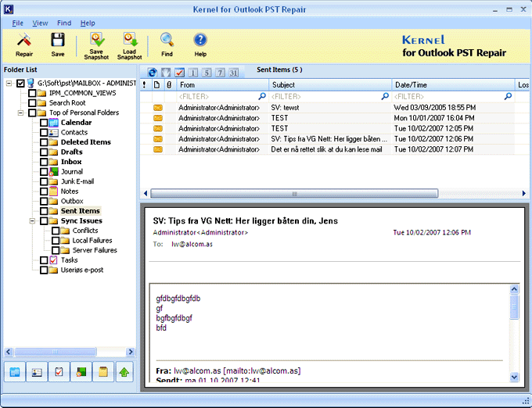
Task: Click search icon in Subject filter
Action: point(385,96)
